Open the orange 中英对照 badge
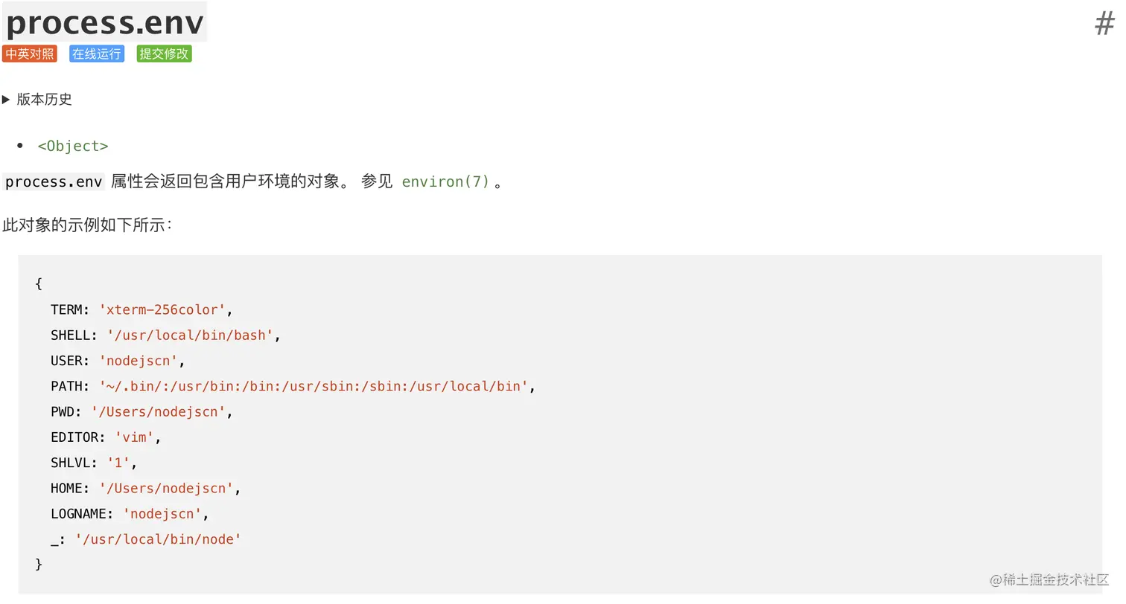Screen dimensions: 1126x604 pos(30,54)
